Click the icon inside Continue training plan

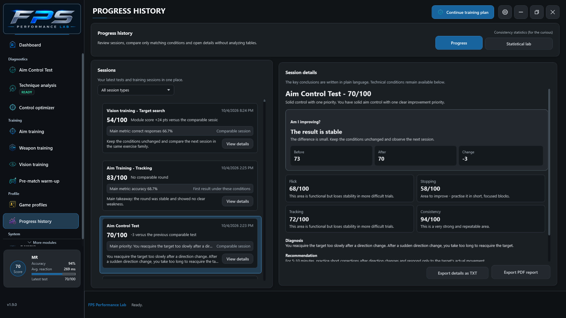coord(440,12)
